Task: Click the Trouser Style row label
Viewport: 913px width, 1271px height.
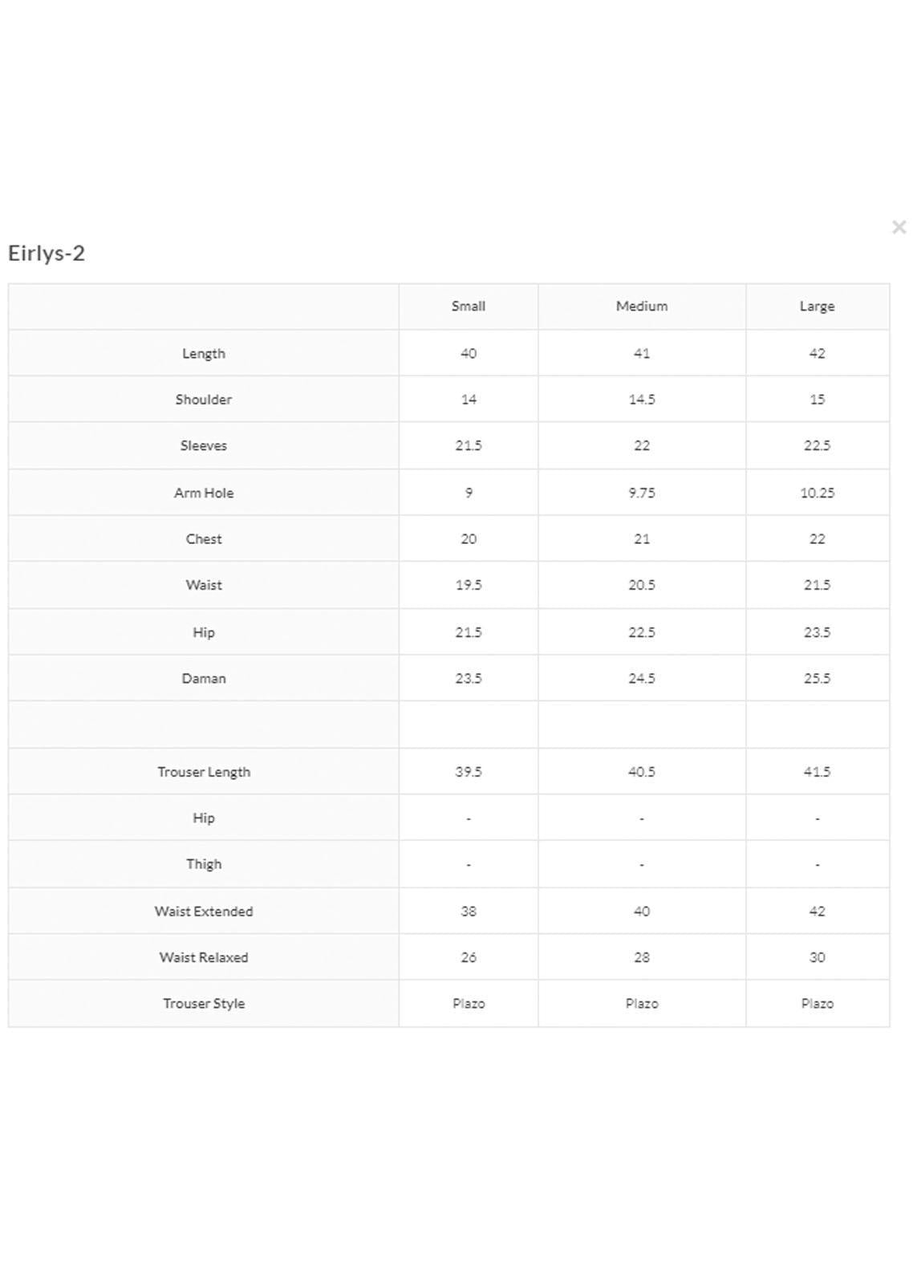Action: [x=204, y=1004]
